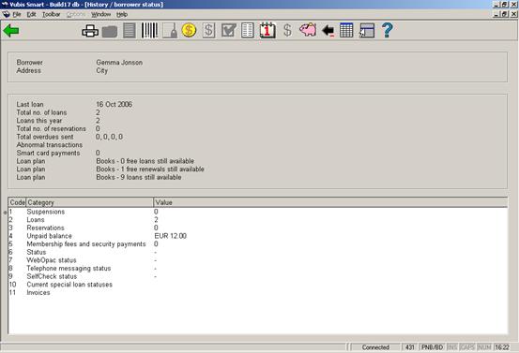Click the boxed gray dollar sign icon

point(208,31)
